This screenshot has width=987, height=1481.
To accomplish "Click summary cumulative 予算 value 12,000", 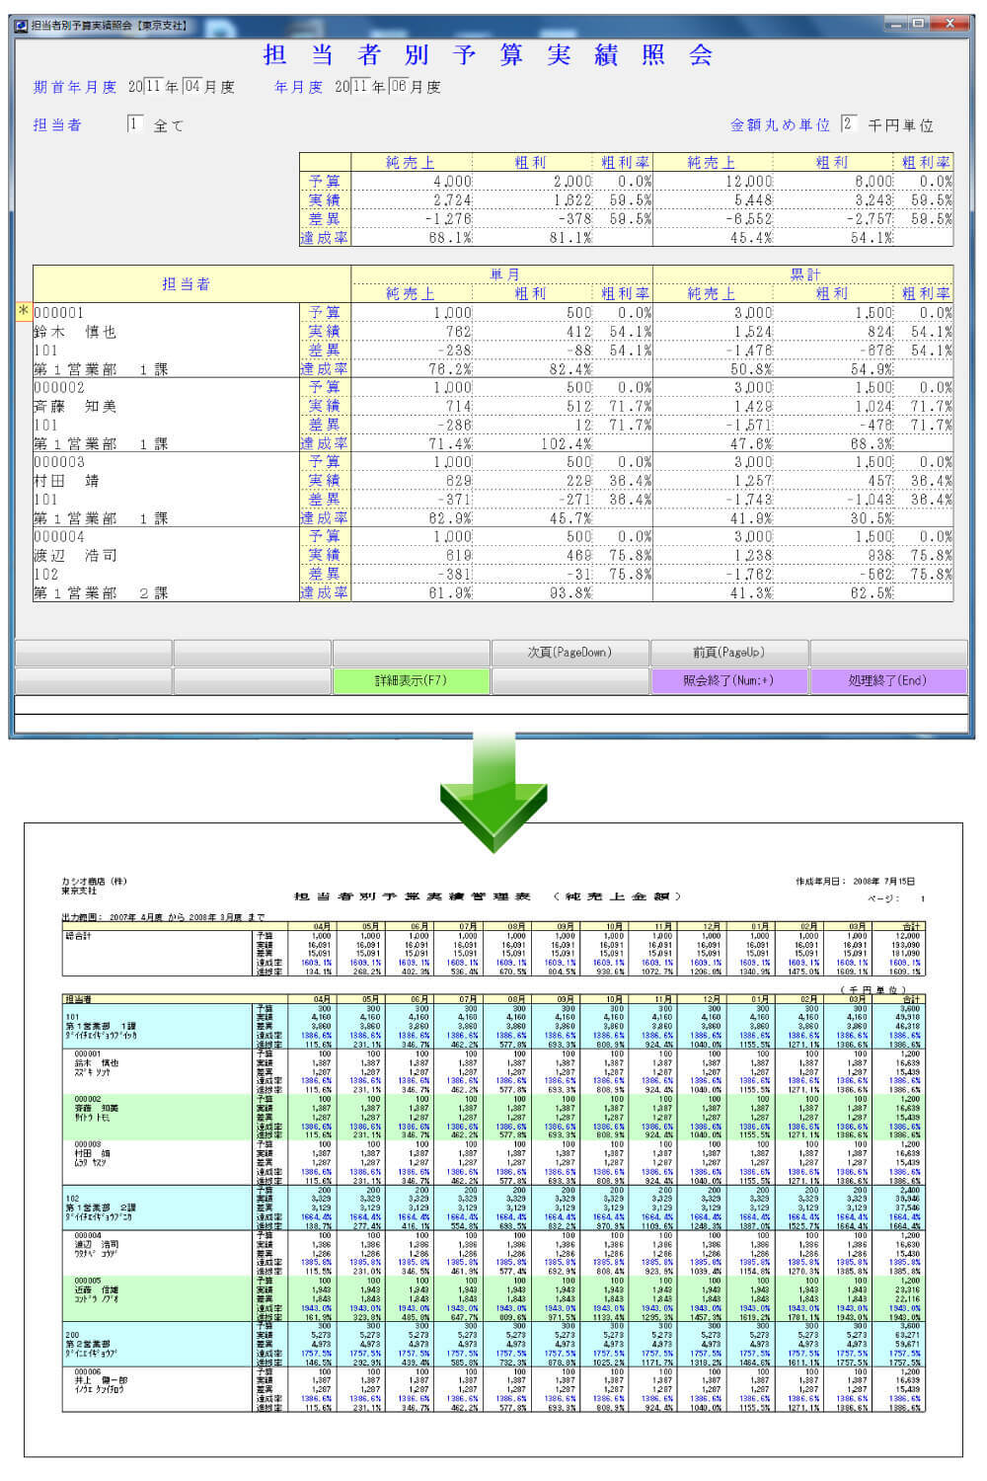I will click(749, 182).
